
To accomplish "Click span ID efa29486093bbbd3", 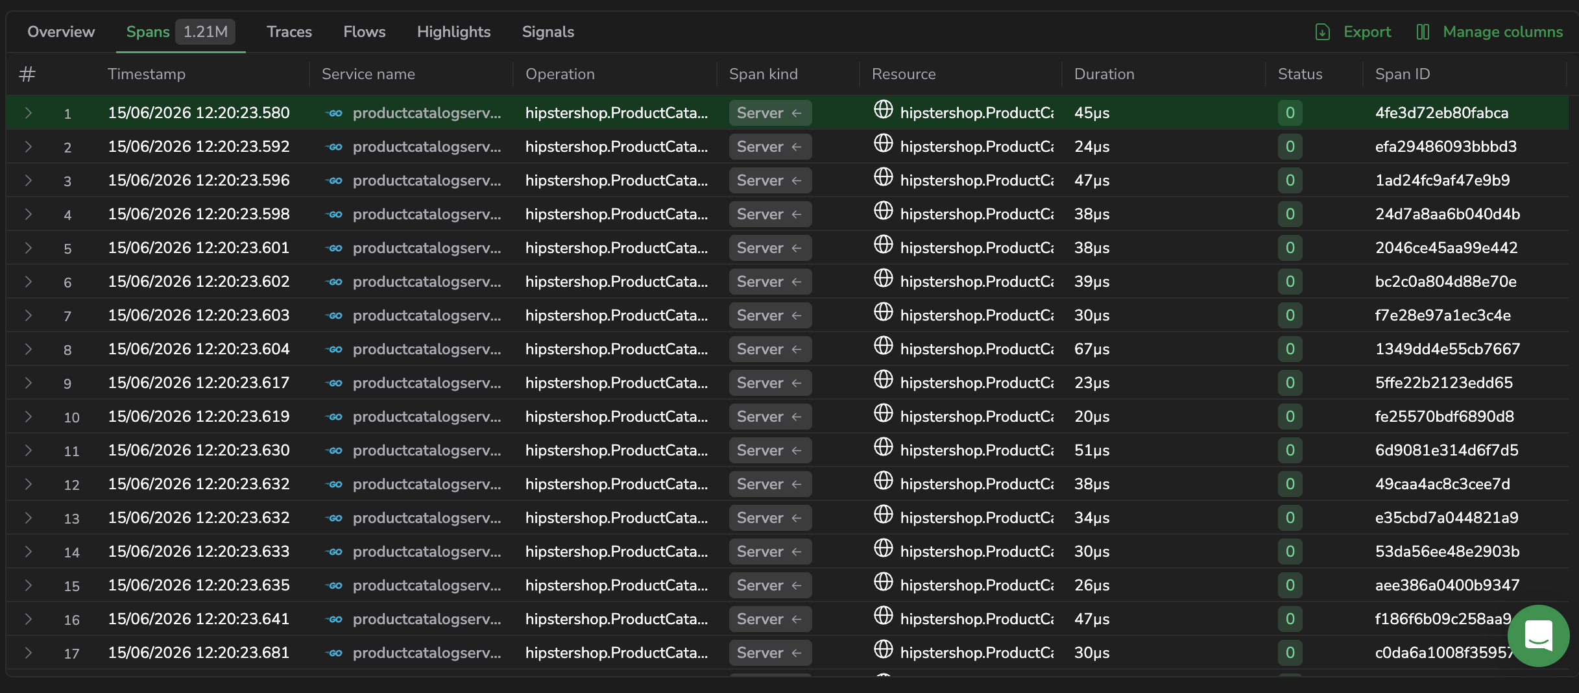I will coord(1446,147).
